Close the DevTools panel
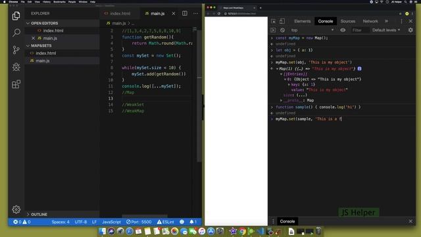 click(x=410, y=21)
